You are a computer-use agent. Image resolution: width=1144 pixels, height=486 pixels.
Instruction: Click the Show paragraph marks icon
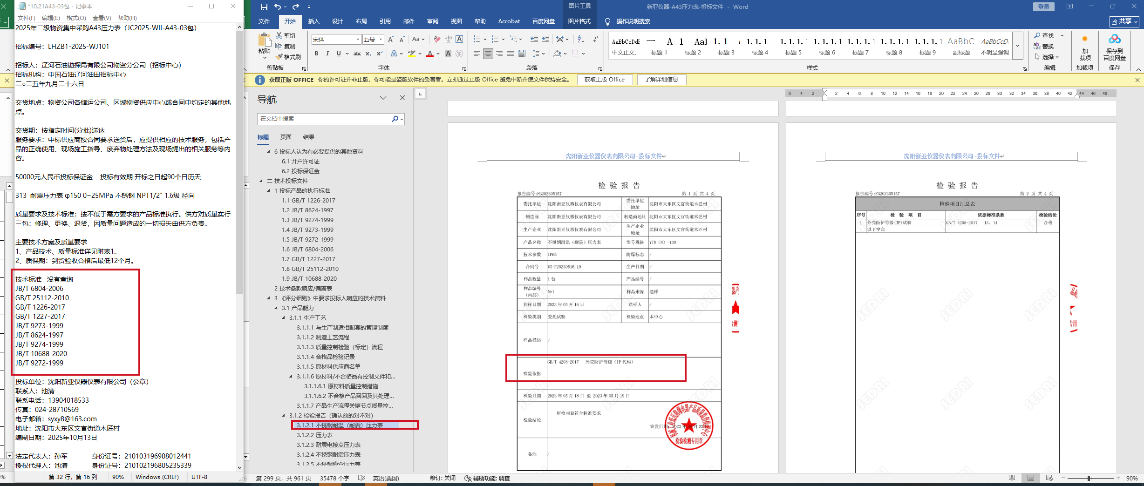[x=595, y=39]
